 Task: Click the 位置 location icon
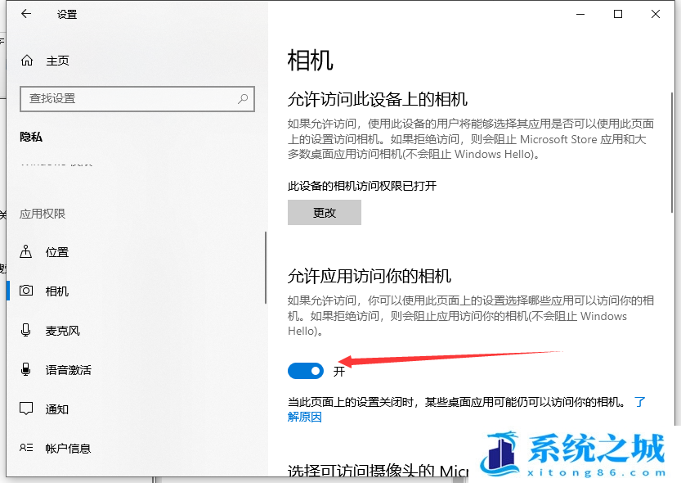click(x=27, y=252)
